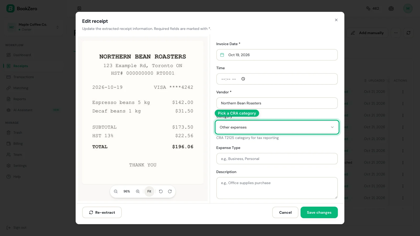Click the Help question-mark sidebar icon
This screenshot has height=236, width=420.
(x=8, y=177)
